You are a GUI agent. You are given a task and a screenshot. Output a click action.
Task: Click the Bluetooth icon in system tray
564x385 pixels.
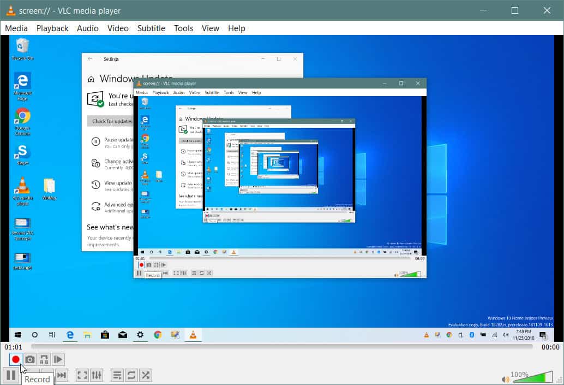click(x=472, y=335)
